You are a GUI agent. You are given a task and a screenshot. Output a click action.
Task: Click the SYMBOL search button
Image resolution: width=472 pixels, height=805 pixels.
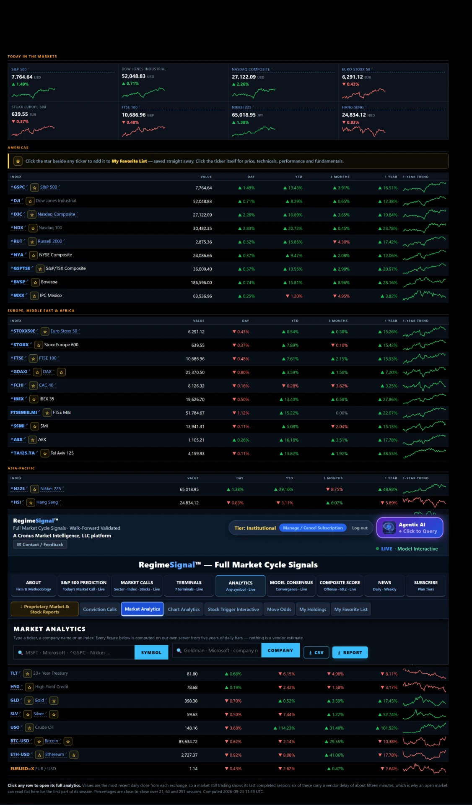coord(151,652)
